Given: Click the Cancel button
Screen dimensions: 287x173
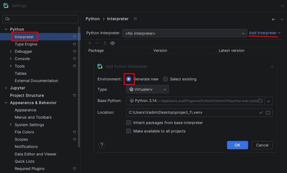Looking at the screenshot, I should coord(262,145).
